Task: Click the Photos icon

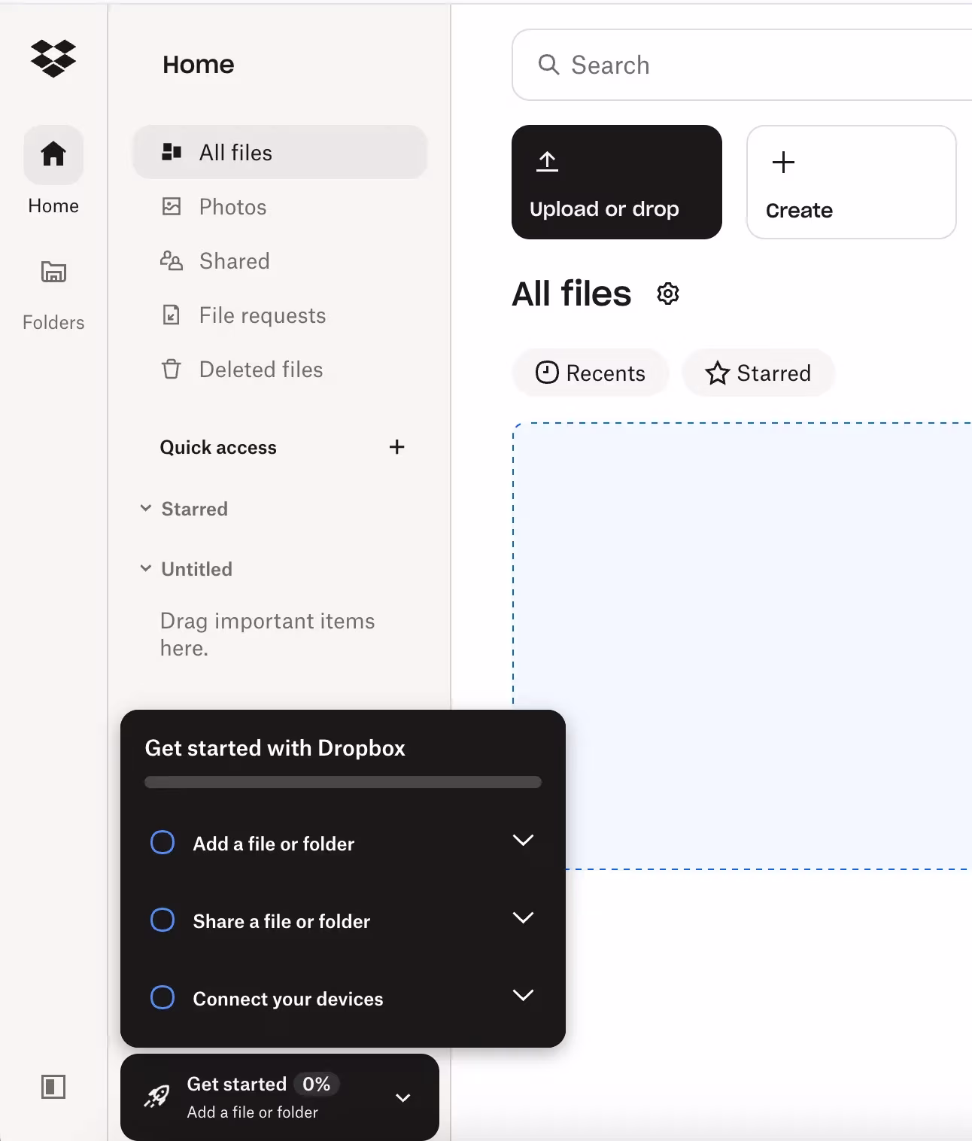Action: 172,206
